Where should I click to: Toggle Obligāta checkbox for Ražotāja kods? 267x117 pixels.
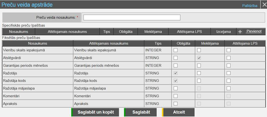click(x=176, y=81)
